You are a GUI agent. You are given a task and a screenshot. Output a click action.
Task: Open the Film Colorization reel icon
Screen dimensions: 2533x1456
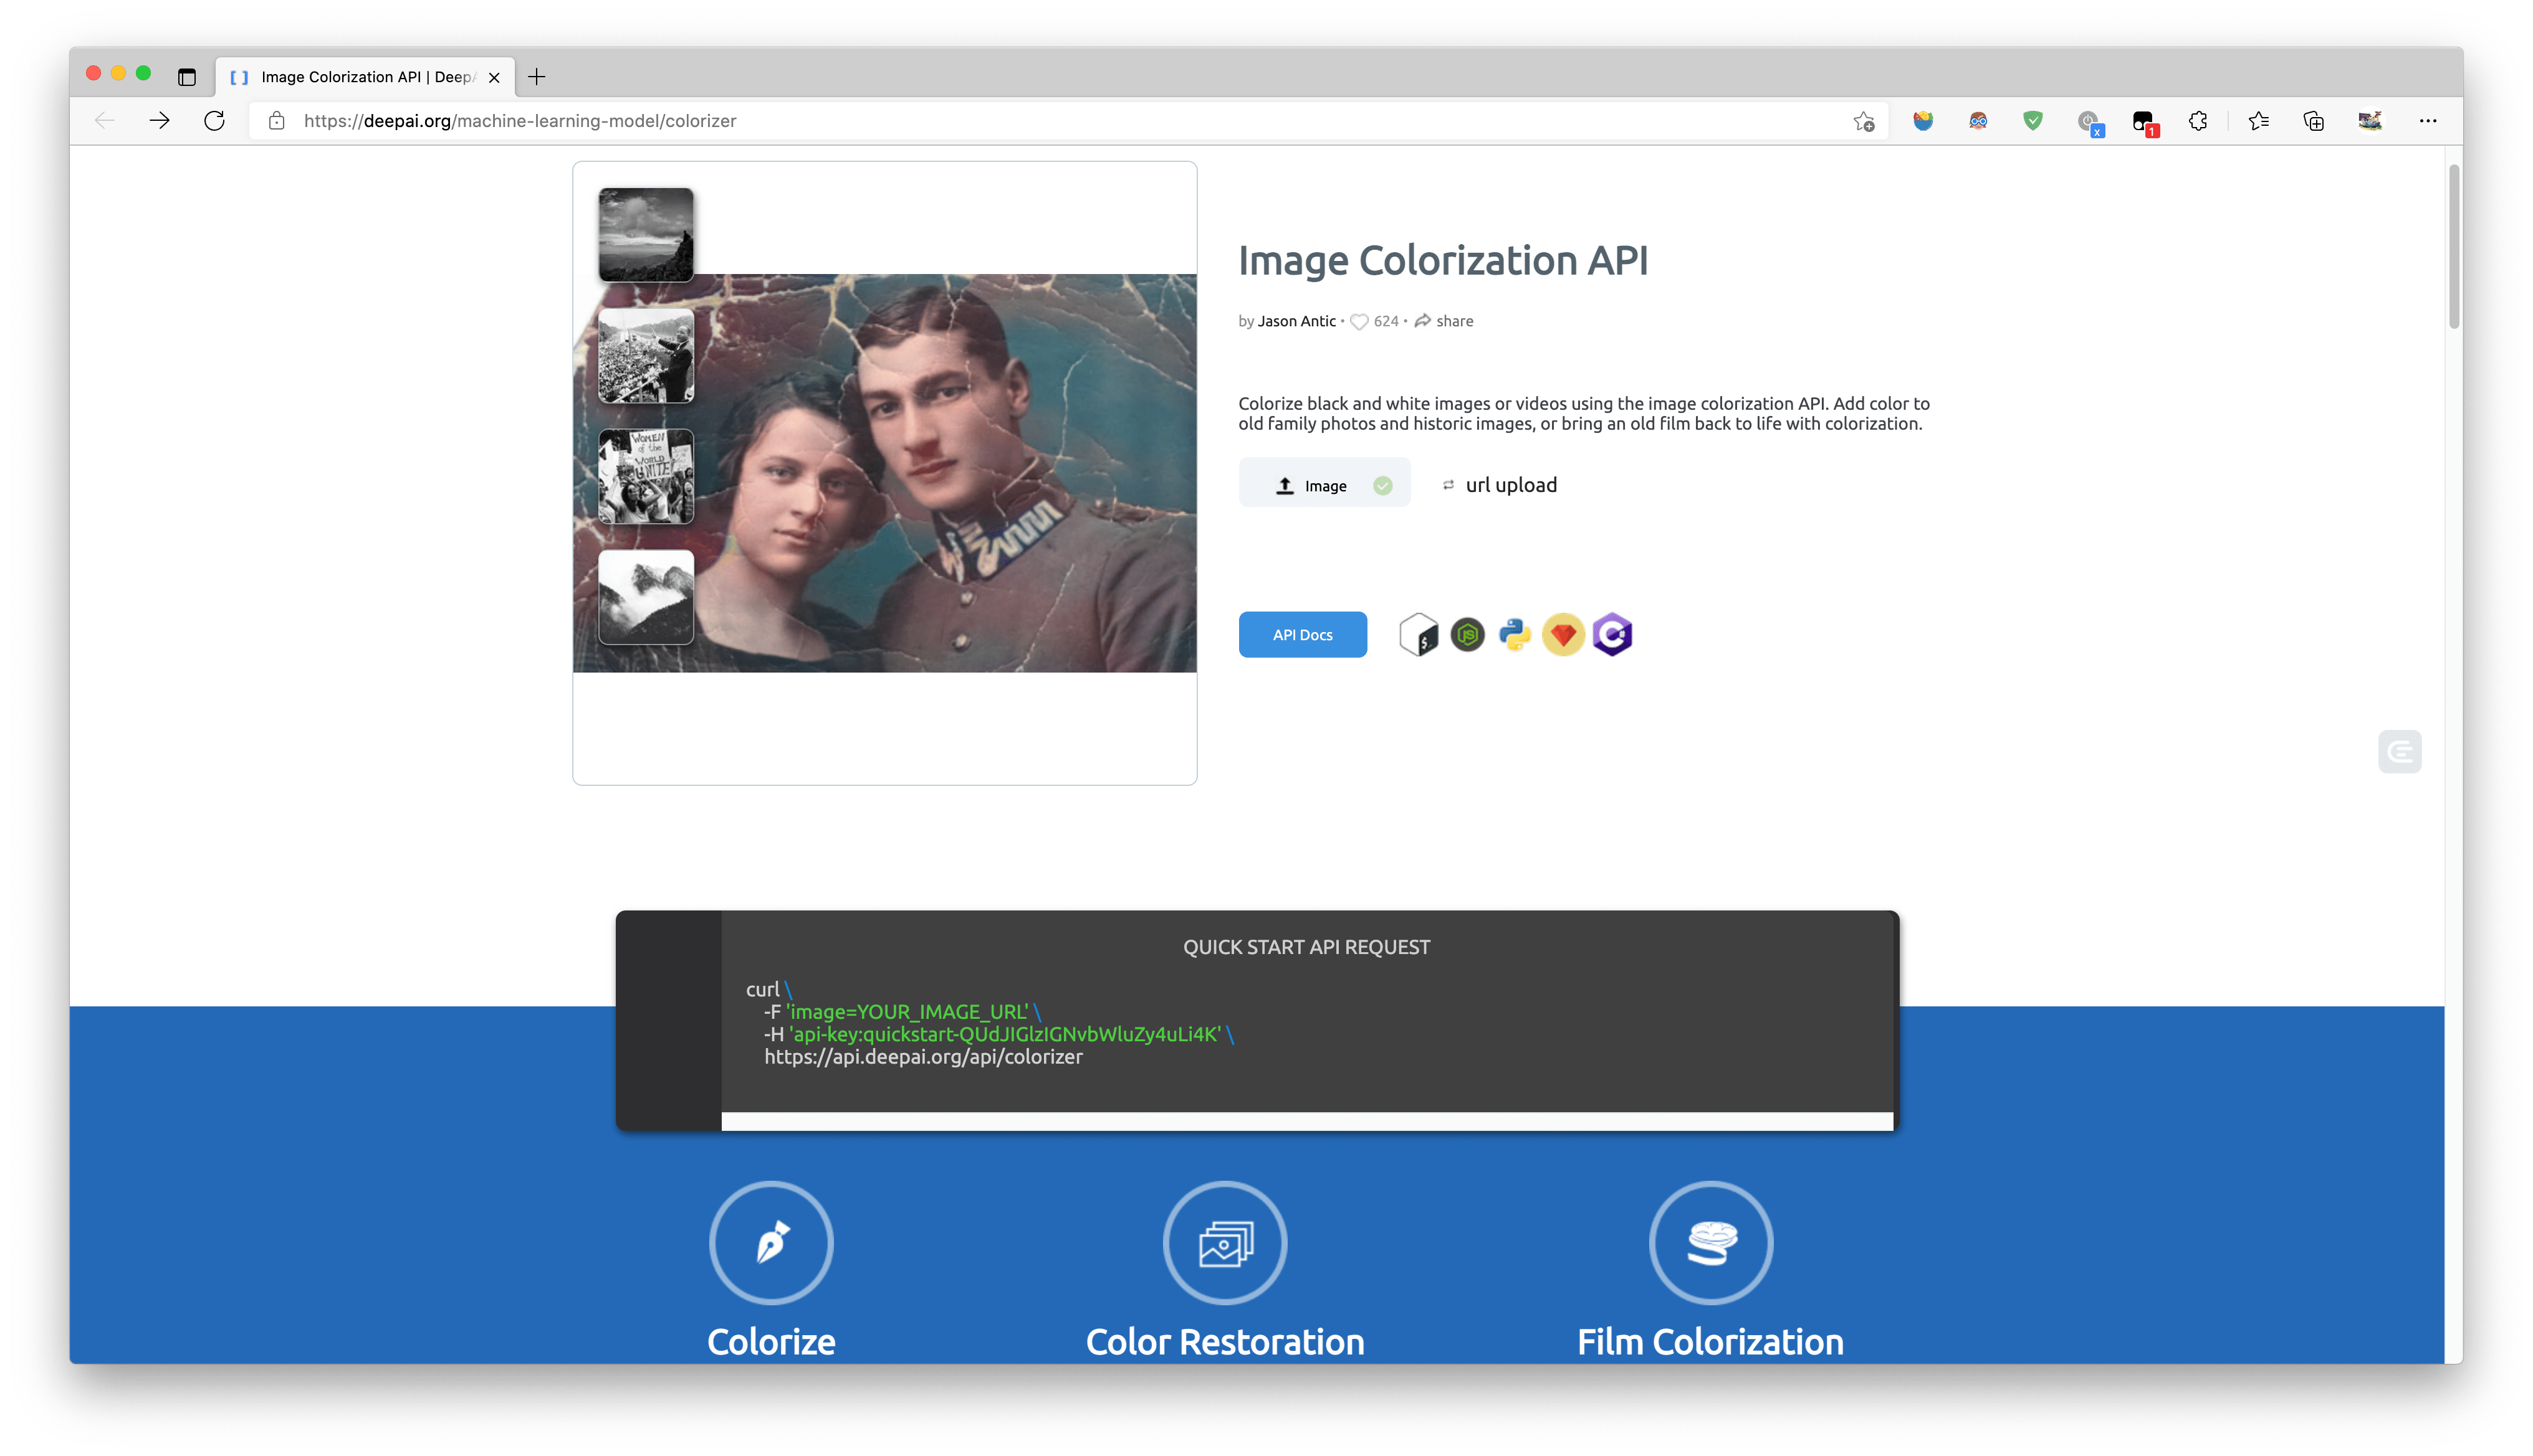[1710, 1242]
